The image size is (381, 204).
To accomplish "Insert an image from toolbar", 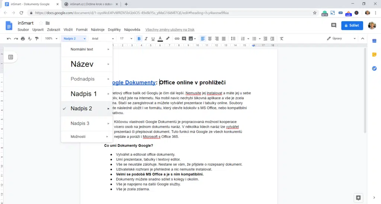I will click(191, 39).
